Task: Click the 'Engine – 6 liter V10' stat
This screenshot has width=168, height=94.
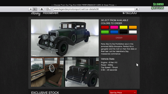Action: 109,63
